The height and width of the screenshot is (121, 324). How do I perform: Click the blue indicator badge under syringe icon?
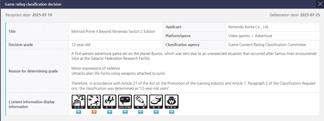click(x=140, y=112)
